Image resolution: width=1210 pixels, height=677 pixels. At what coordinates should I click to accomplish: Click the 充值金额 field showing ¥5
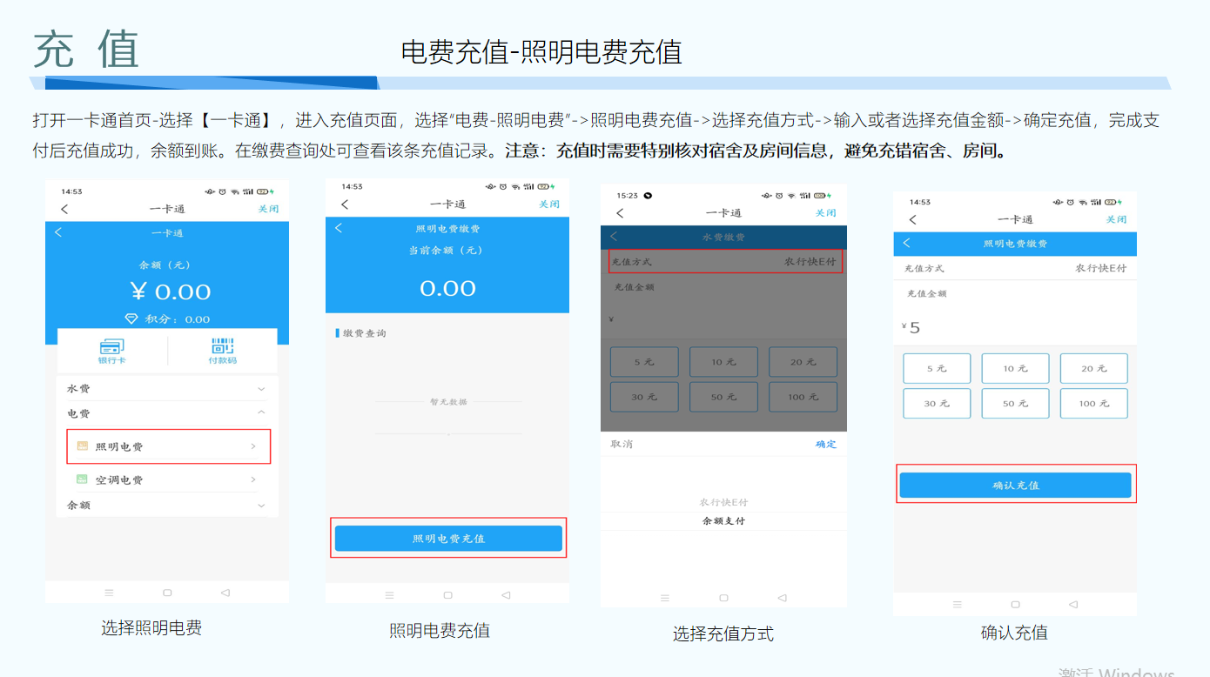[1014, 328]
